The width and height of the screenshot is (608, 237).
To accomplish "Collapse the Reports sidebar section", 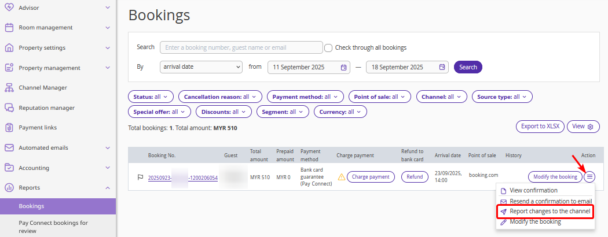I will point(108,188).
